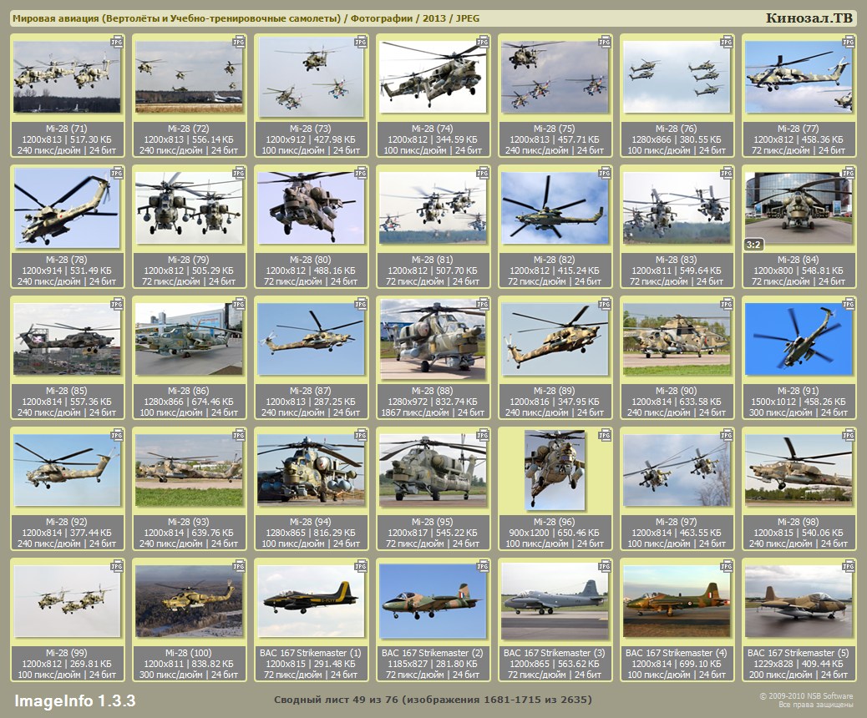This screenshot has height=718, width=867.
Task: Select the Mi-28 (100) thumbnail
Action: (189, 601)
